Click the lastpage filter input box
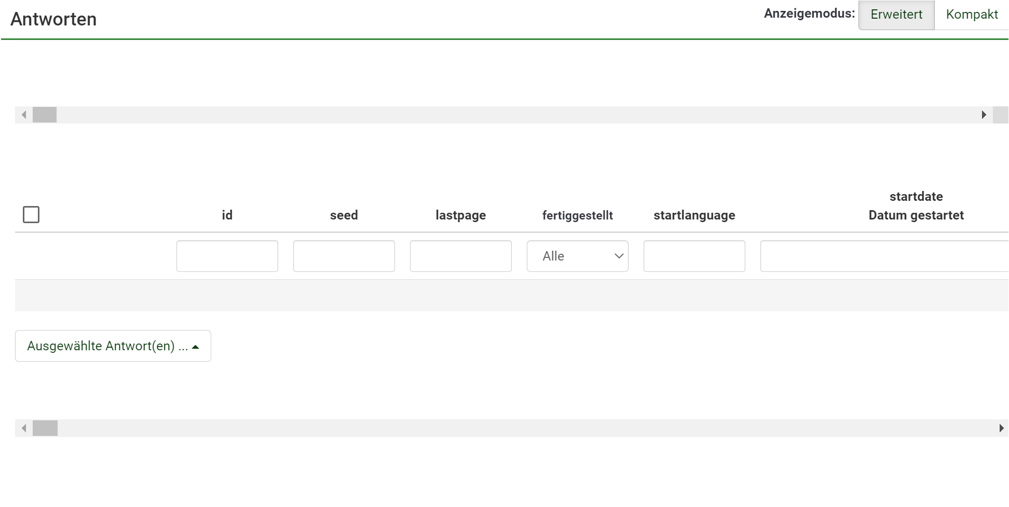1009x507 pixels. pyautogui.click(x=460, y=256)
